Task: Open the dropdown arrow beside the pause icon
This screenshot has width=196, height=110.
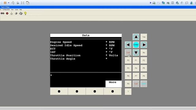Action: coord(9,3)
